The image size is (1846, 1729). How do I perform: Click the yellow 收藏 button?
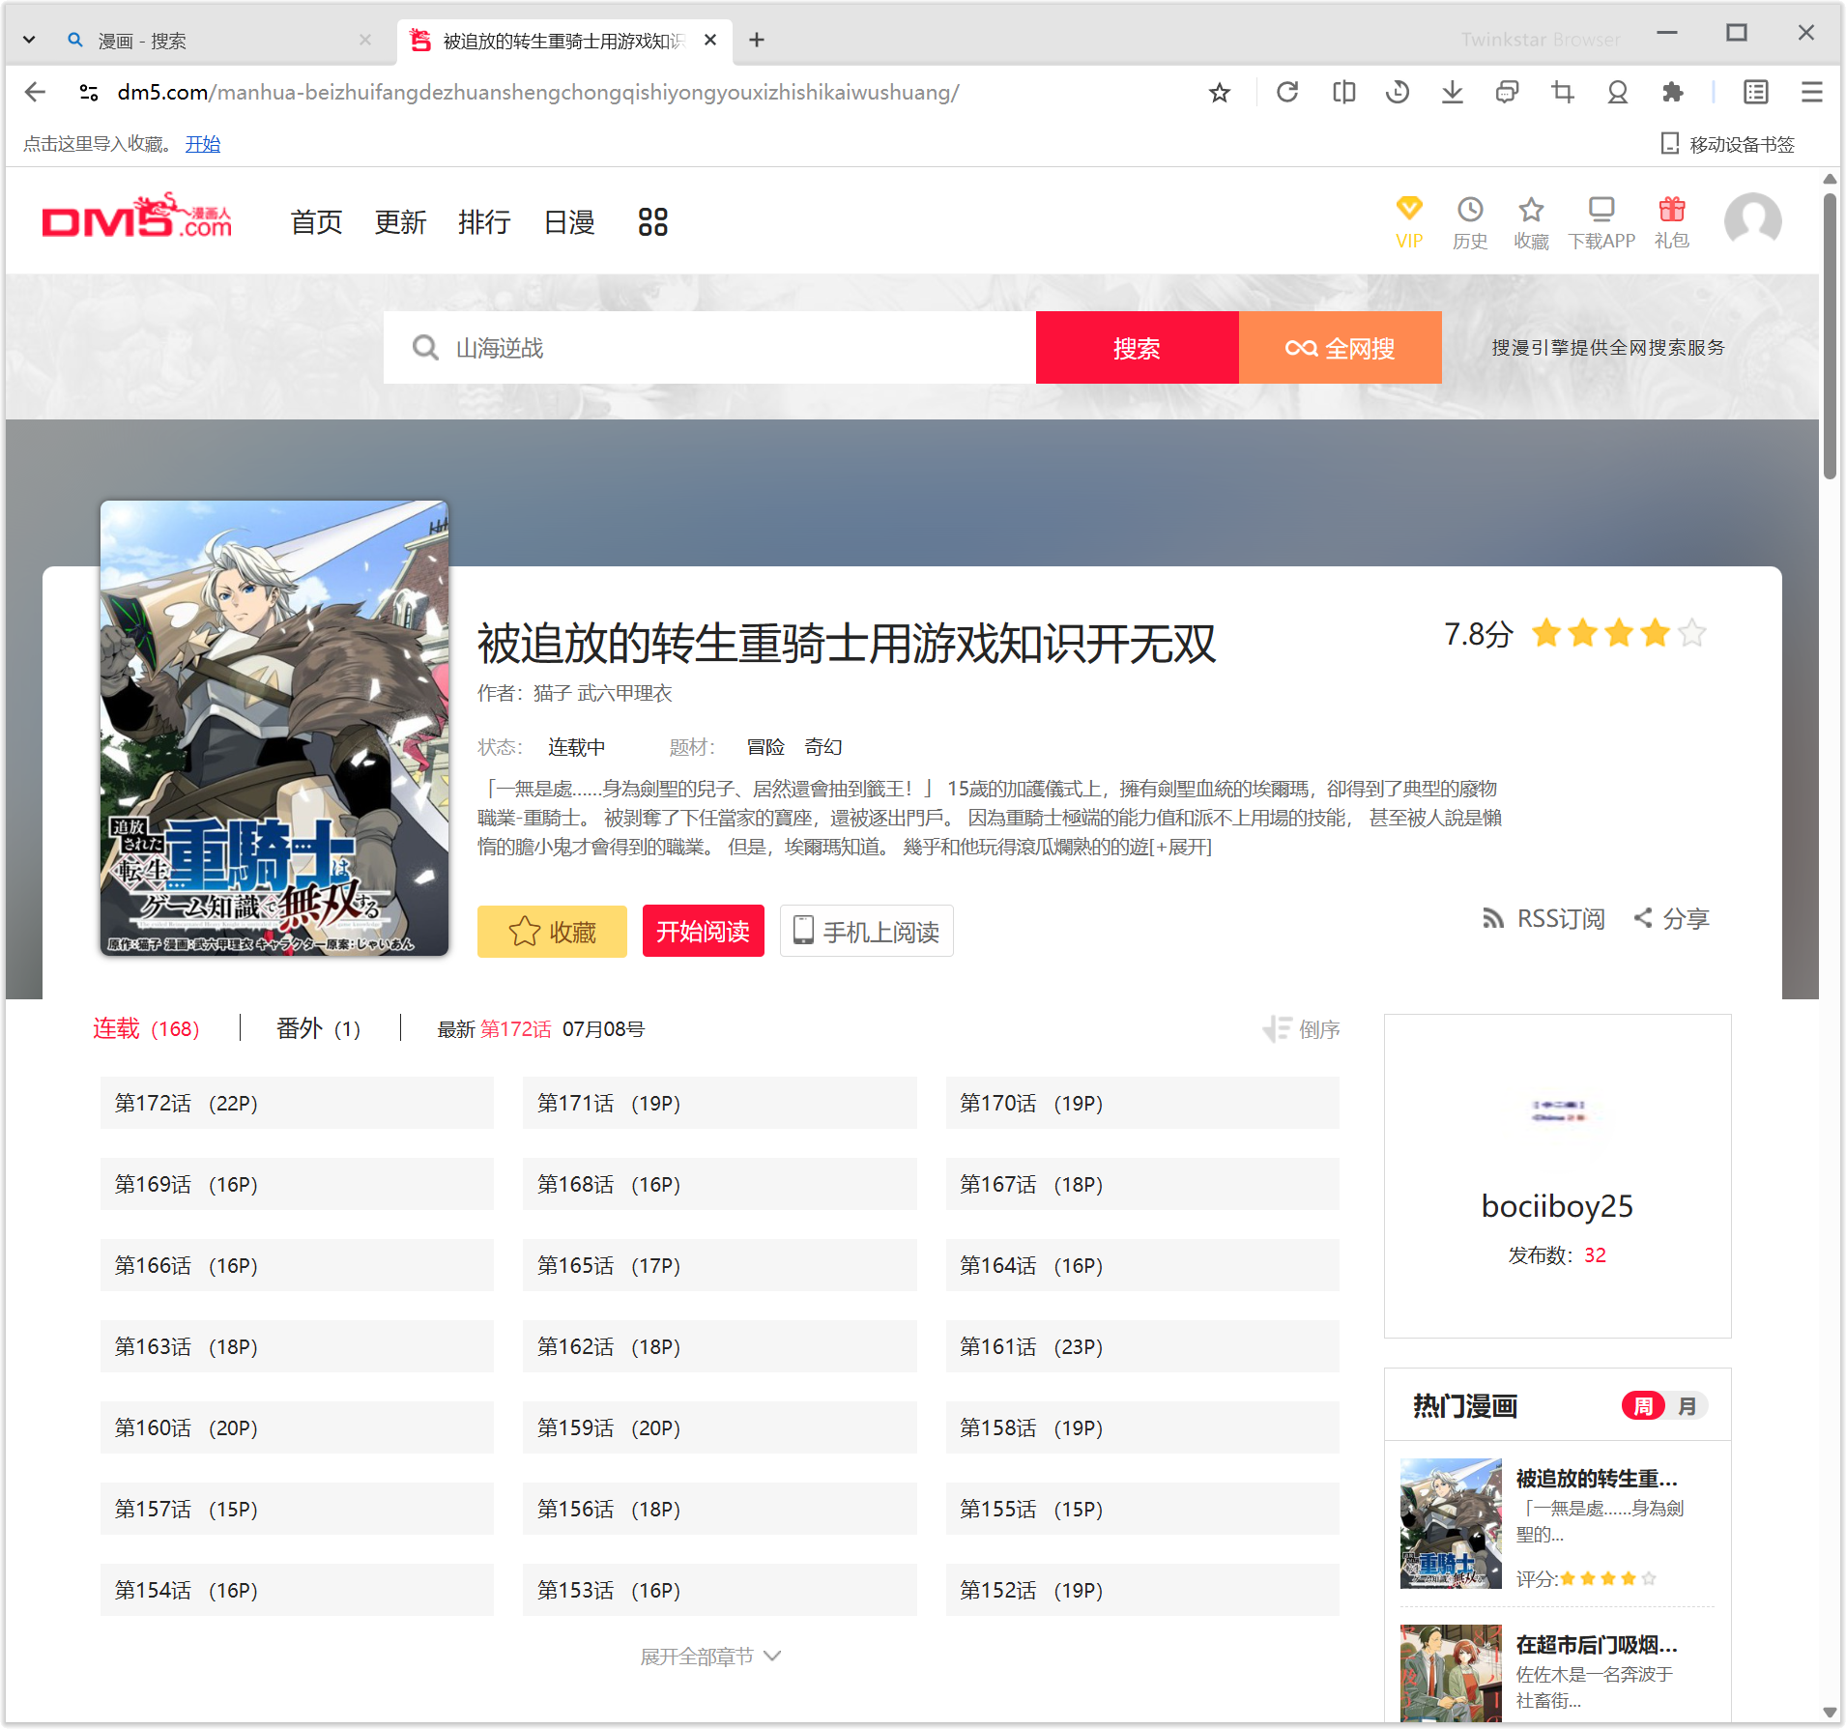pos(552,932)
